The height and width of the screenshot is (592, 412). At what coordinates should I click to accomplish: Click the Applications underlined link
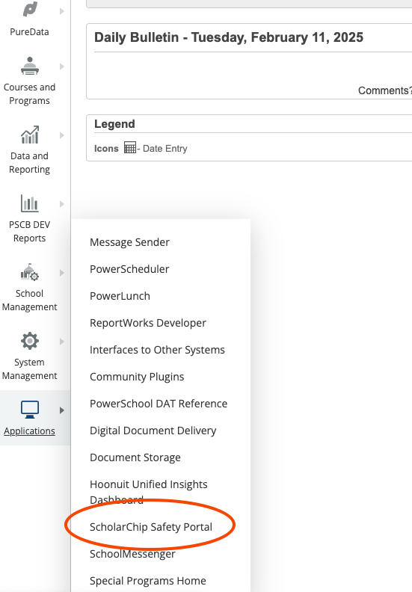pos(29,431)
